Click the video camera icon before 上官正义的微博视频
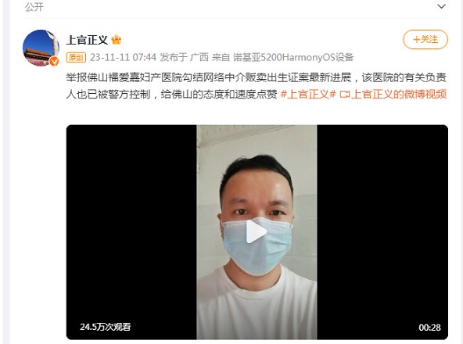The height and width of the screenshot is (344, 463). 345,95
